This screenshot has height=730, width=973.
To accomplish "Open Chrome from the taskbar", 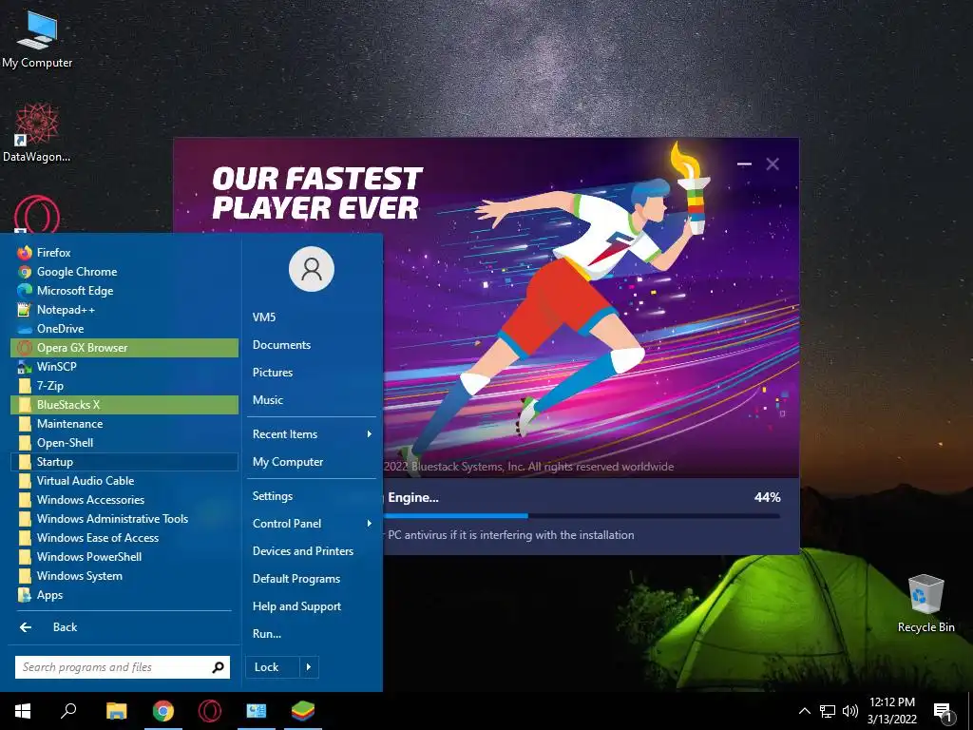I will pos(163,711).
